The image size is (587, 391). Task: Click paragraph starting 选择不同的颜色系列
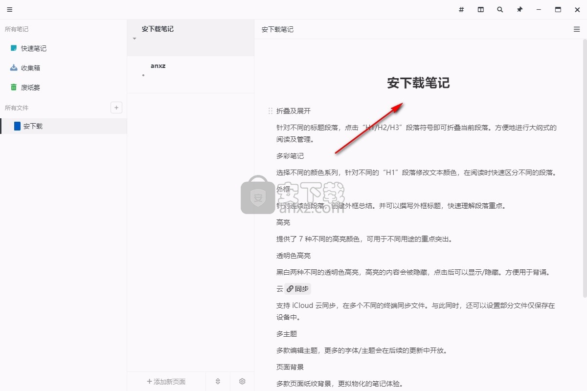[416, 173]
